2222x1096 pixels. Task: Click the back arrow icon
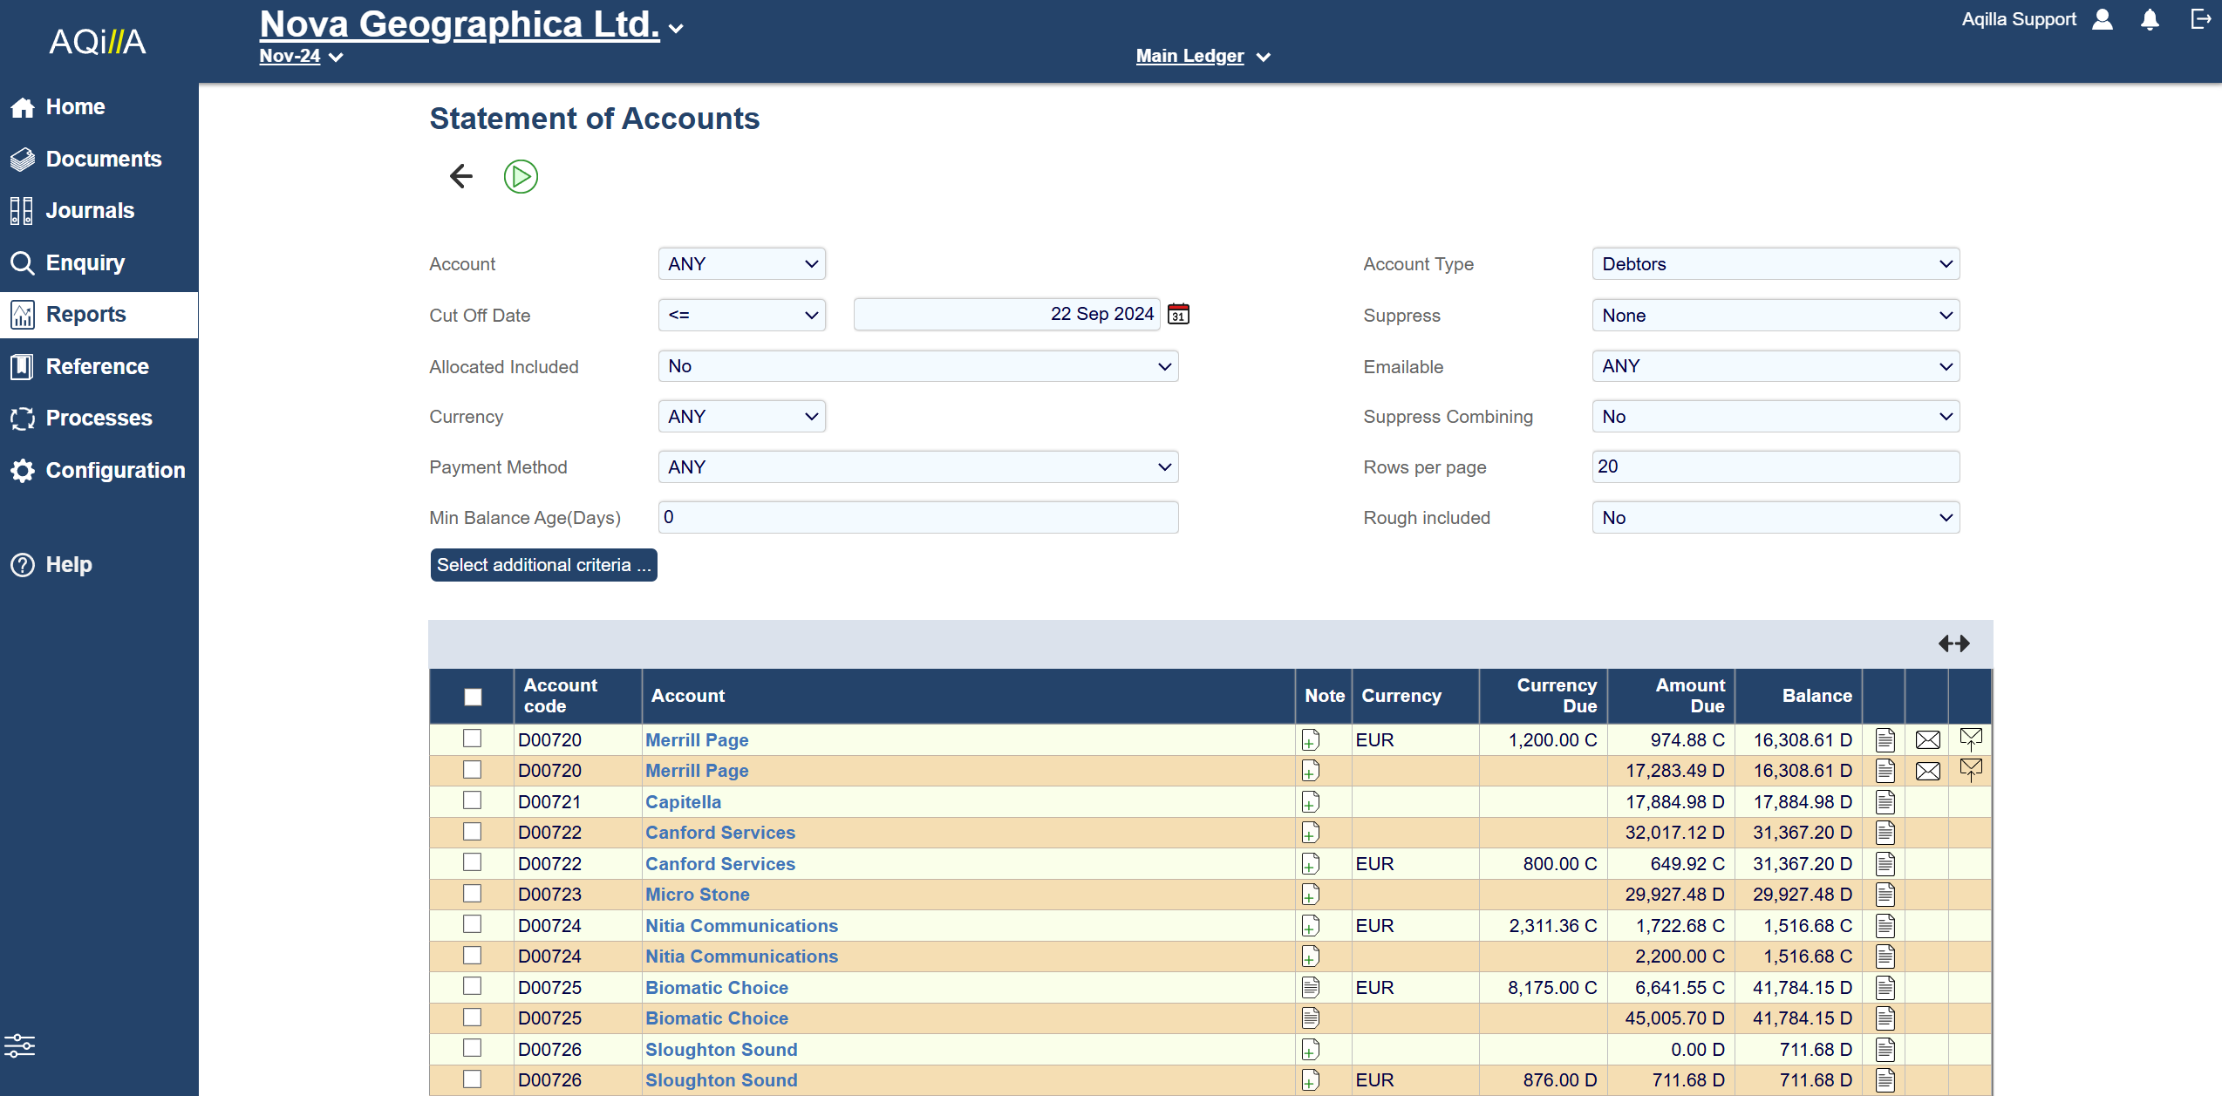click(x=460, y=177)
